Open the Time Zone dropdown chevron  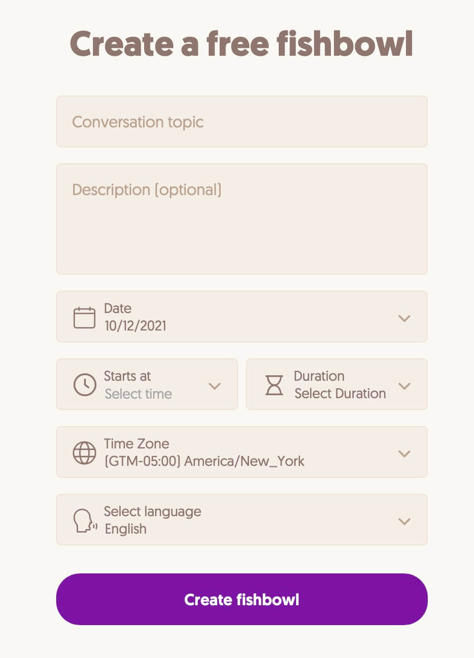(404, 453)
